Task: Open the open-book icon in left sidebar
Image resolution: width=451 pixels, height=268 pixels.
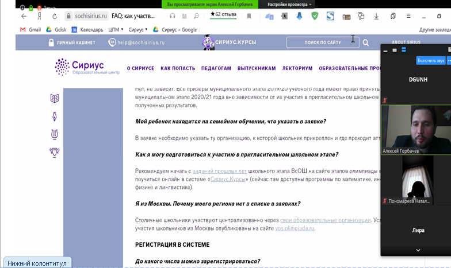Action: point(54,99)
